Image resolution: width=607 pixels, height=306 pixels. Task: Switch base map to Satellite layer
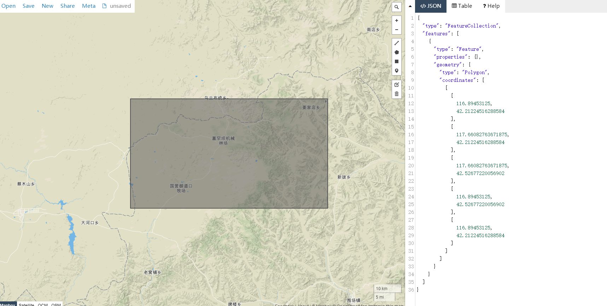27,304
